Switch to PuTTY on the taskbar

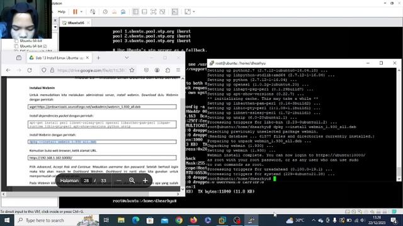[x=251, y=220]
